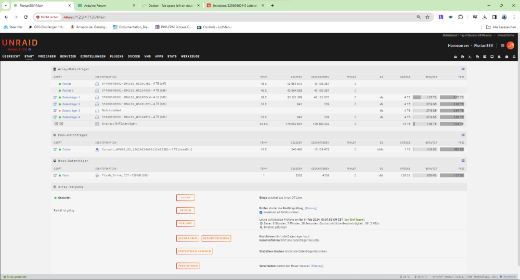Reload the page in Chrome
The image size is (520, 280).
[25, 17]
